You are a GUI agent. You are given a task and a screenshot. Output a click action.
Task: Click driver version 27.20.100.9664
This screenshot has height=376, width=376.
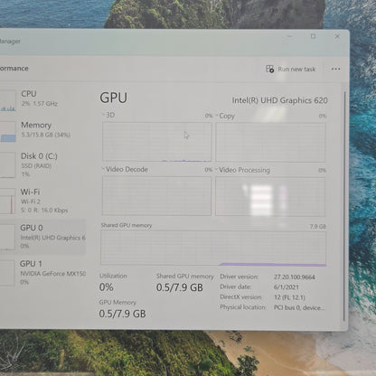click(295, 277)
